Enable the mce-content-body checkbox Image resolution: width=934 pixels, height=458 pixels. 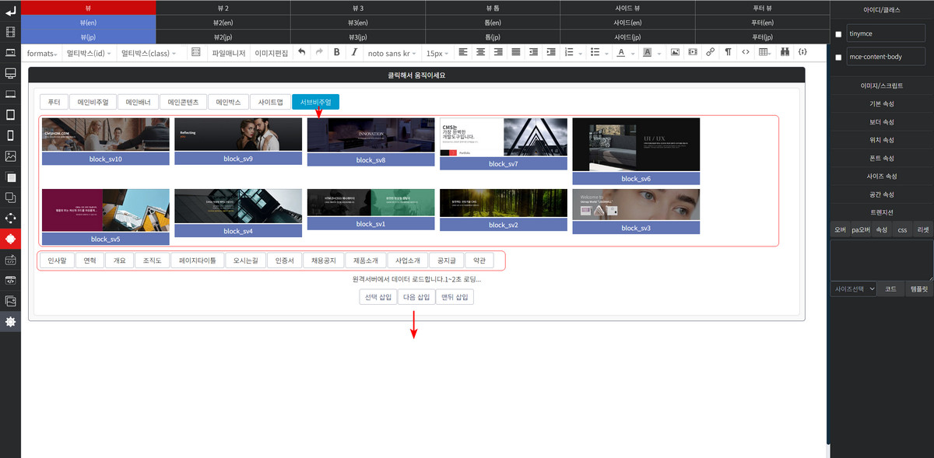click(837, 58)
